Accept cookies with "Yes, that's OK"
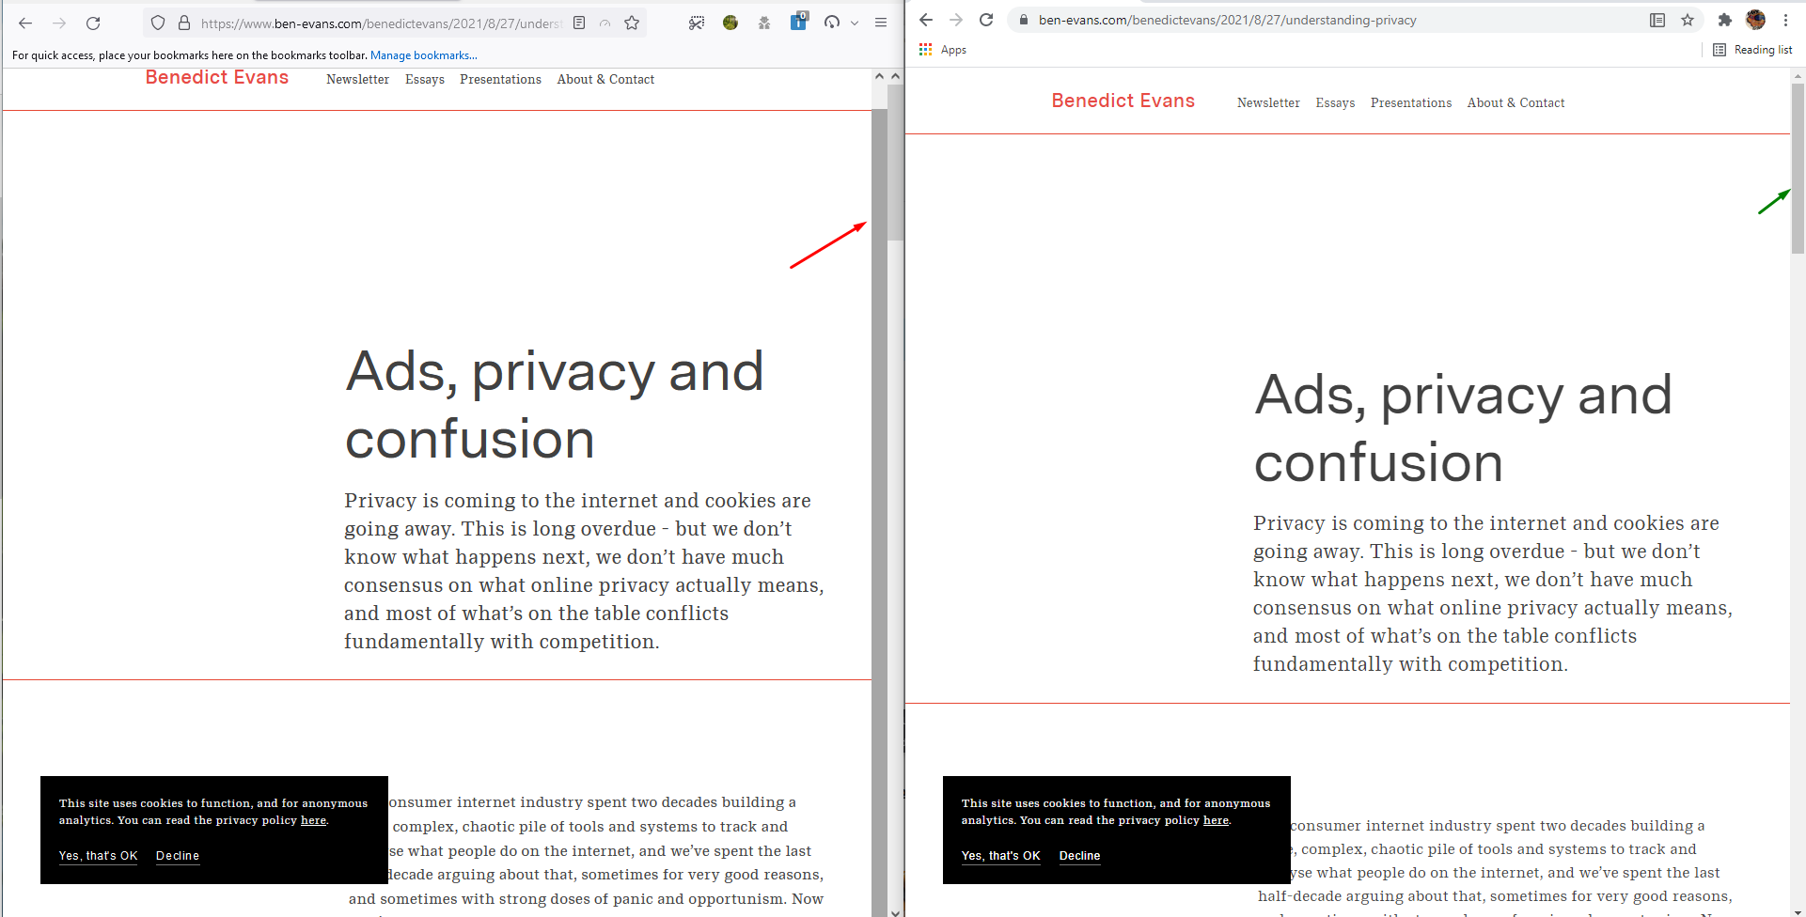1806x917 pixels. pos(98,856)
